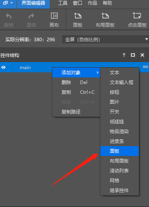149x207 pixels.
Task: Select 面板 in the add-object submenu
Action: click(120, 151)
